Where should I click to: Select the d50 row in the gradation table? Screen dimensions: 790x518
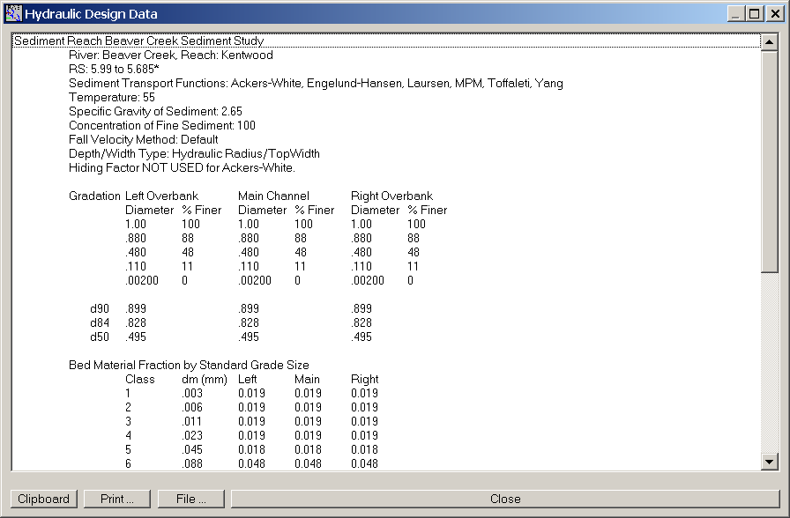(101, 337)
